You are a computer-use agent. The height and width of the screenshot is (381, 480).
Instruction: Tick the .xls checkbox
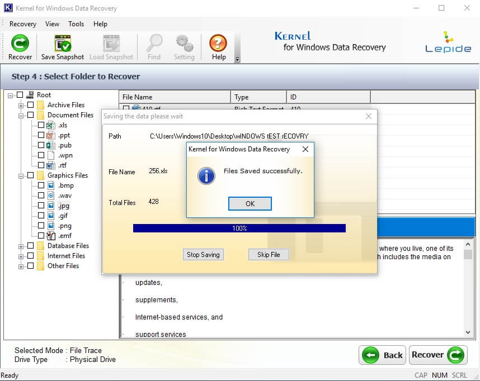click(x=41, y=125)
